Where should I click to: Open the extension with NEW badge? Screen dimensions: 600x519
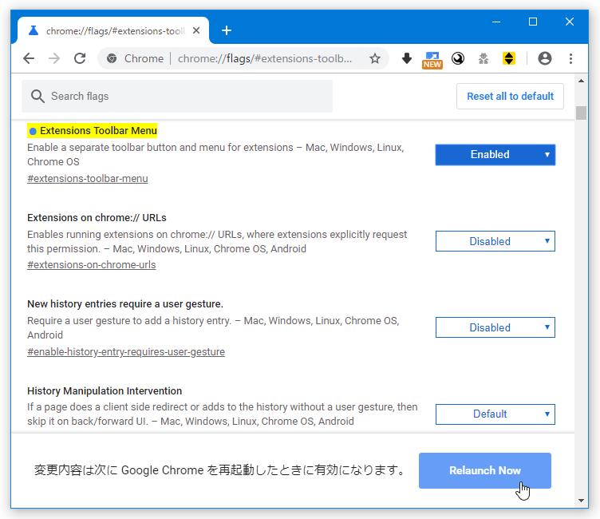[x=432, y=60]
